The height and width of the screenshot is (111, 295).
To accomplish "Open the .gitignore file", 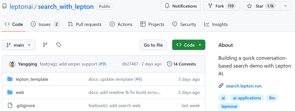I will coord(25,106).
